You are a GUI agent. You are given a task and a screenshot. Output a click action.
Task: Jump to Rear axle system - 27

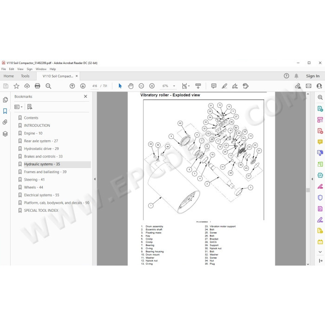coord(41,141)
